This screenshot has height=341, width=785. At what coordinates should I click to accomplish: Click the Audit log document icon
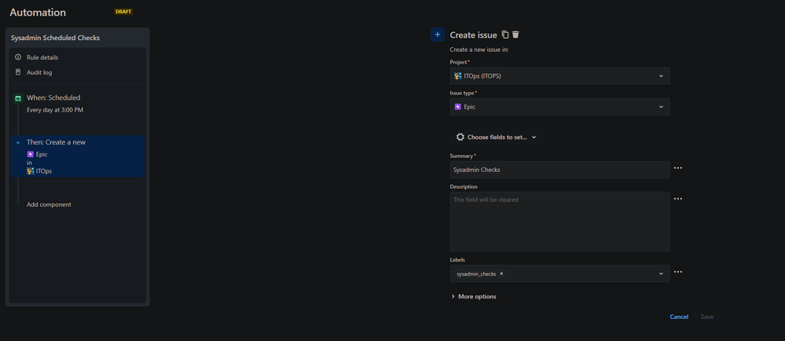coord(18,72)
